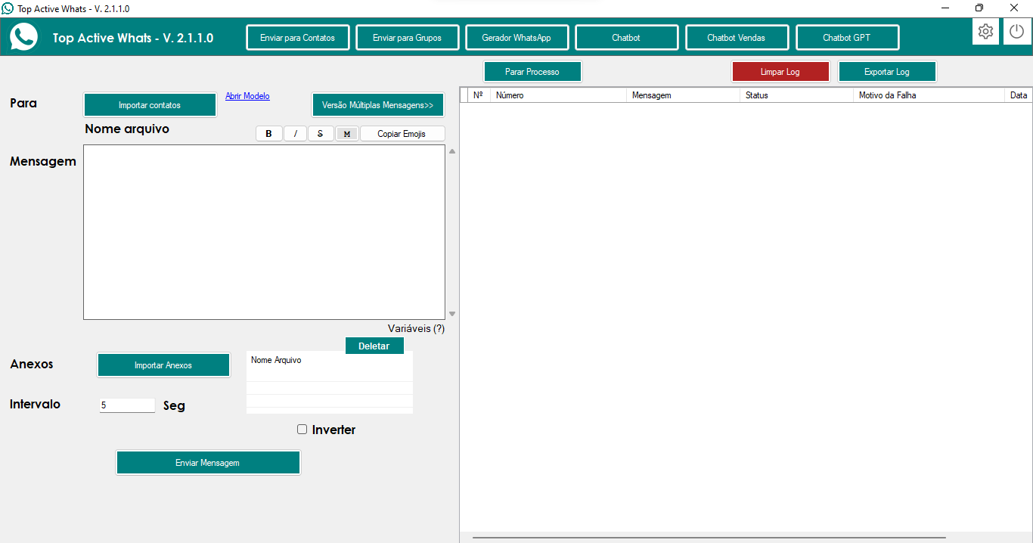Open Enviar para Contatos tab
Viewport: 1033px width, 543px height.
(297, 38)
